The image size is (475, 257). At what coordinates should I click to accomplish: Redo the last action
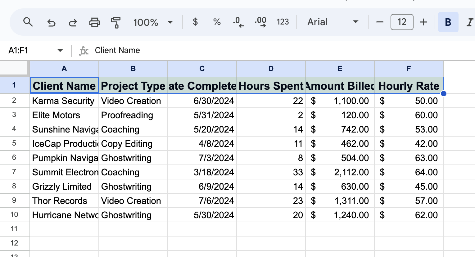(x=72, y=22)
